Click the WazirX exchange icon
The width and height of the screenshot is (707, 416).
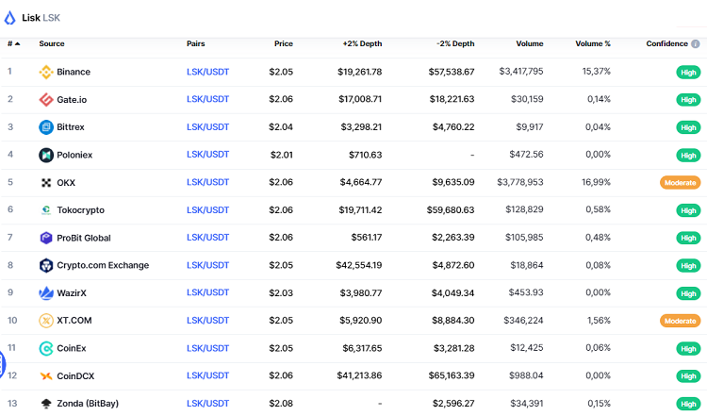tap(45, 293)
